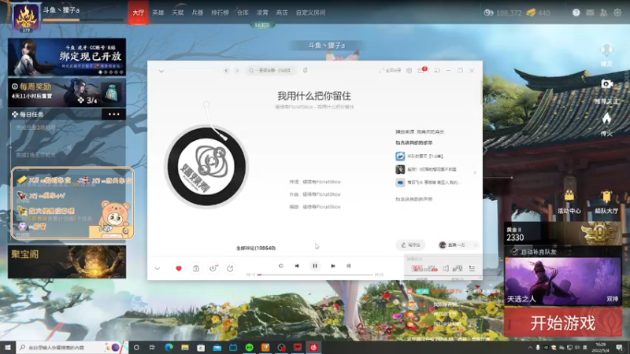Go back to the previous track
The height and width of the screenshot is (354, 630).
click(x=297, y=266)
